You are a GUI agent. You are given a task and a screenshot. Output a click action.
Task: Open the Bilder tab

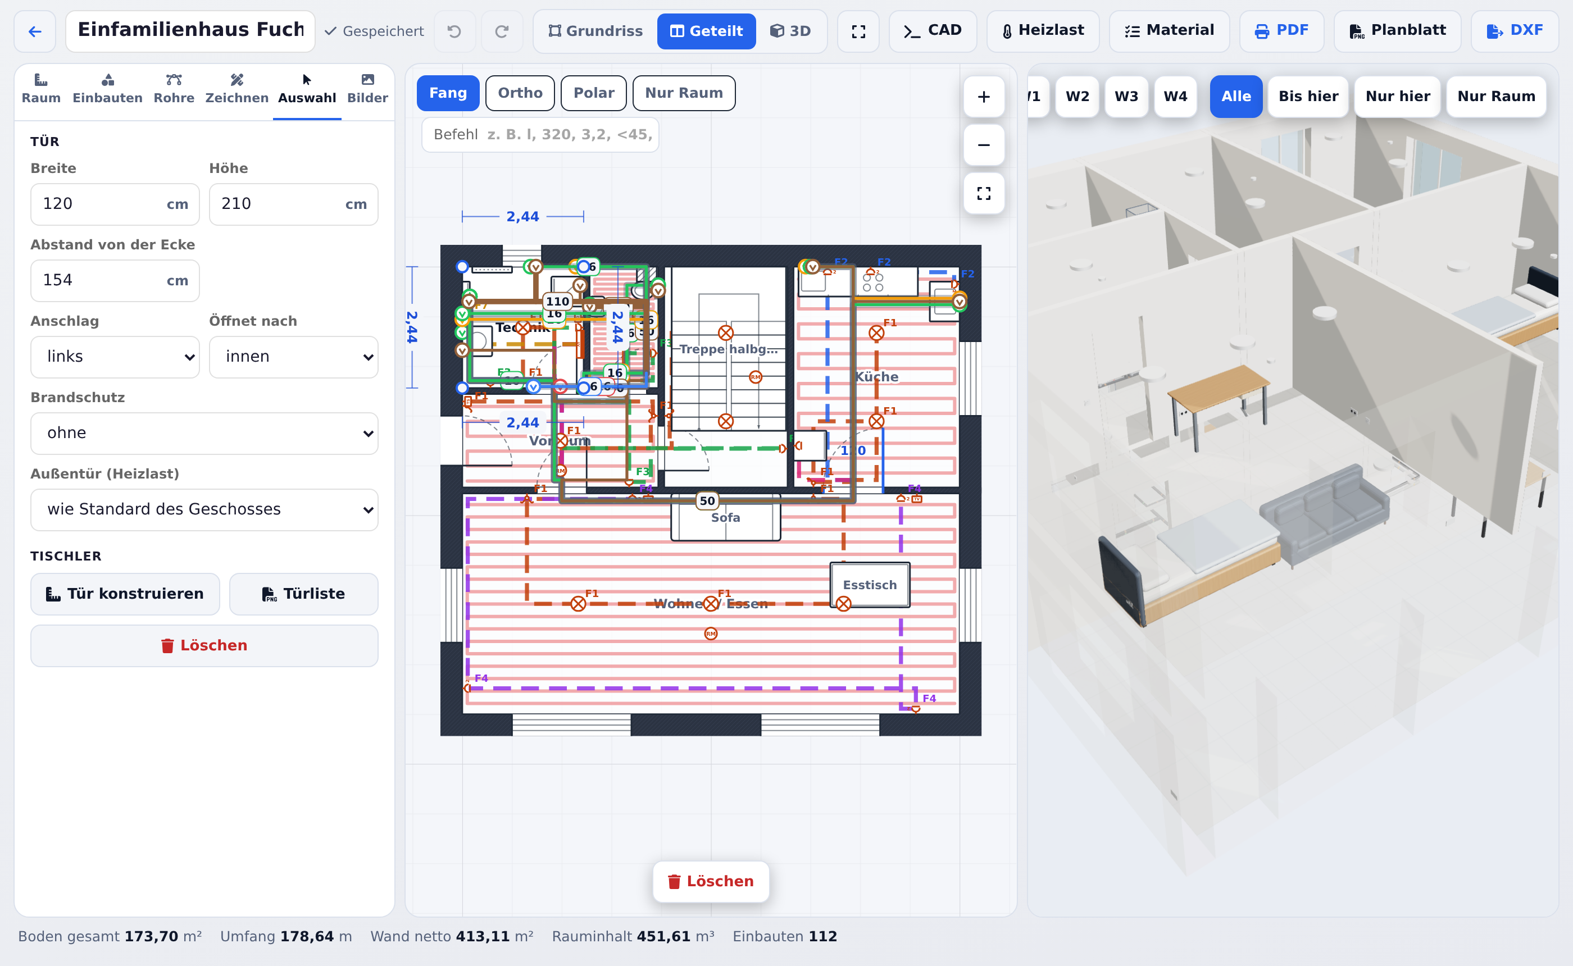(367, 89)
